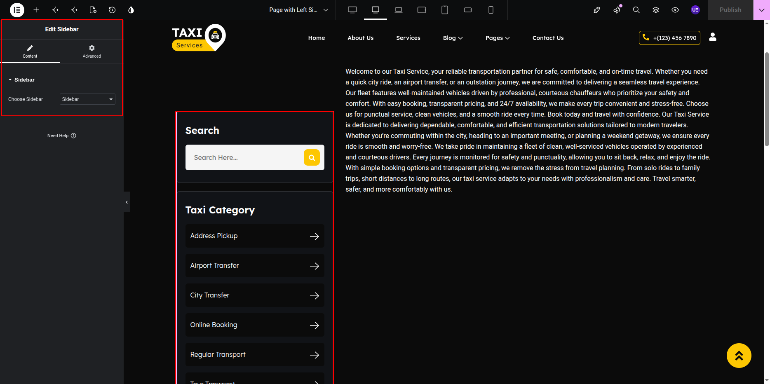The image size is (770, 384).
Task: Switch to Mobile landscape device view
Action: point(468,10)
